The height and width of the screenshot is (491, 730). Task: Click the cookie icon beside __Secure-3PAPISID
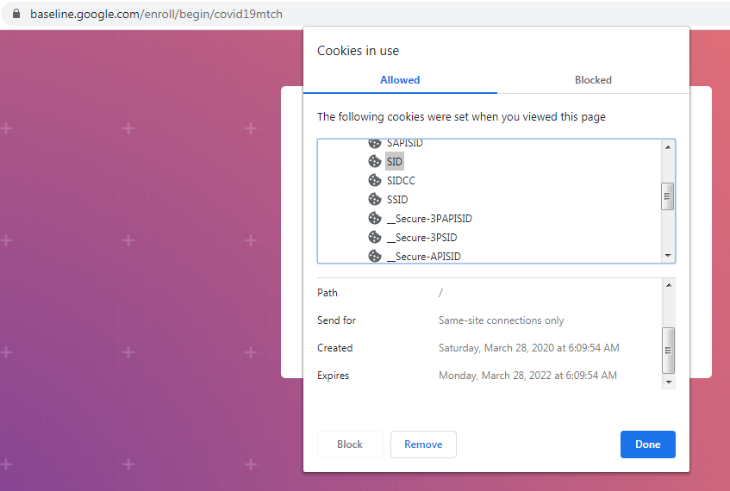pos(374,219)
